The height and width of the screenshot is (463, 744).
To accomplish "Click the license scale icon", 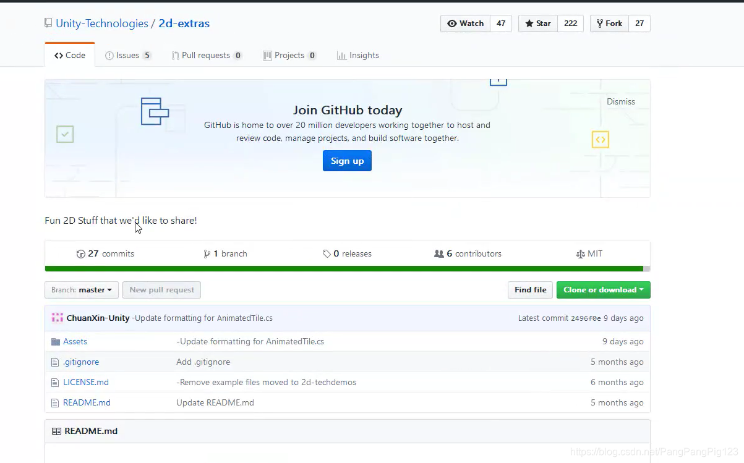I will 580,254.
